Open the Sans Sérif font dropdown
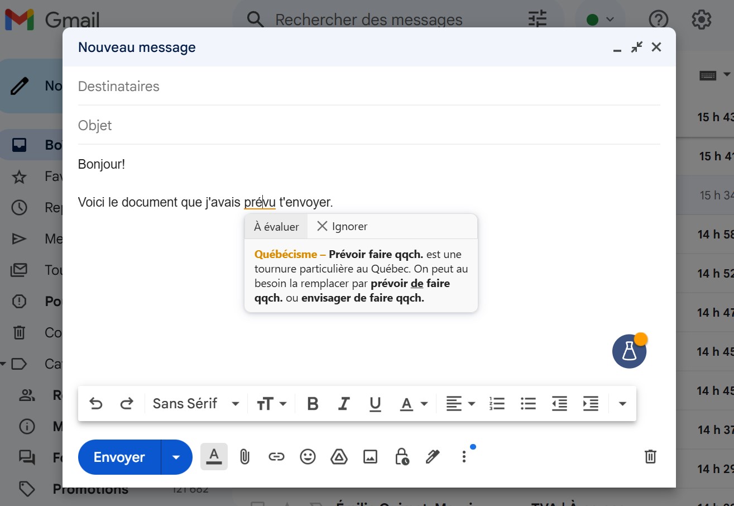Image resolution: width=734 pixels, height=506 pixels. [196, 404]
